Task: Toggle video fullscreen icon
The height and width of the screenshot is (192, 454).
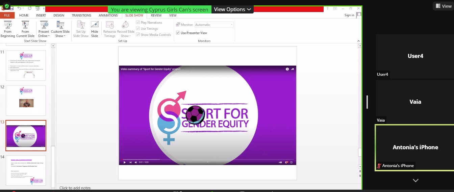Action: 292,162
